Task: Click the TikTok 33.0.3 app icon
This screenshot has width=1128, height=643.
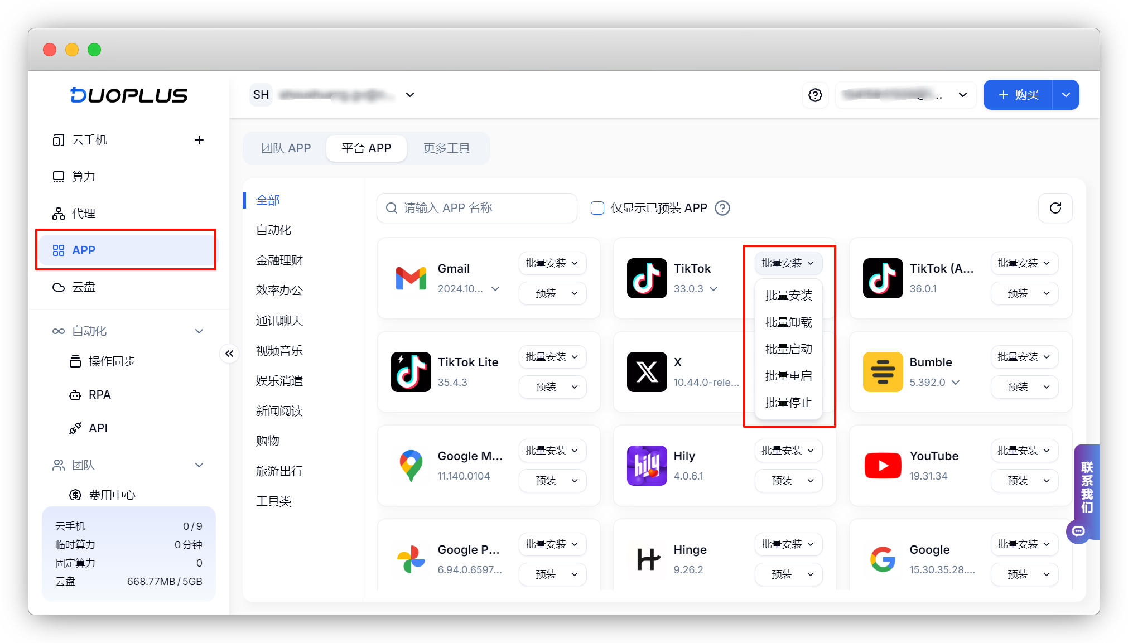Action: 647,278
